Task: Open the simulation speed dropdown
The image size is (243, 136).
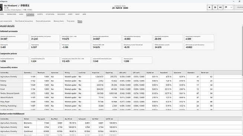Action: [x=228, y=7]
